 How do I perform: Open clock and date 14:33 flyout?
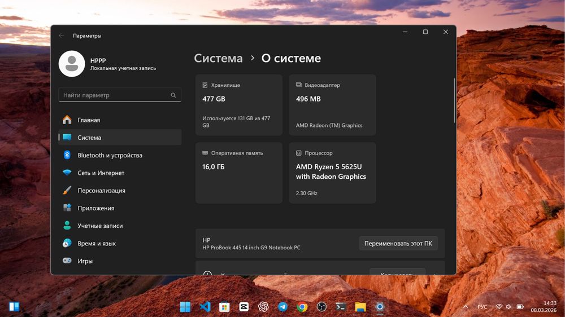pos(544,307)
